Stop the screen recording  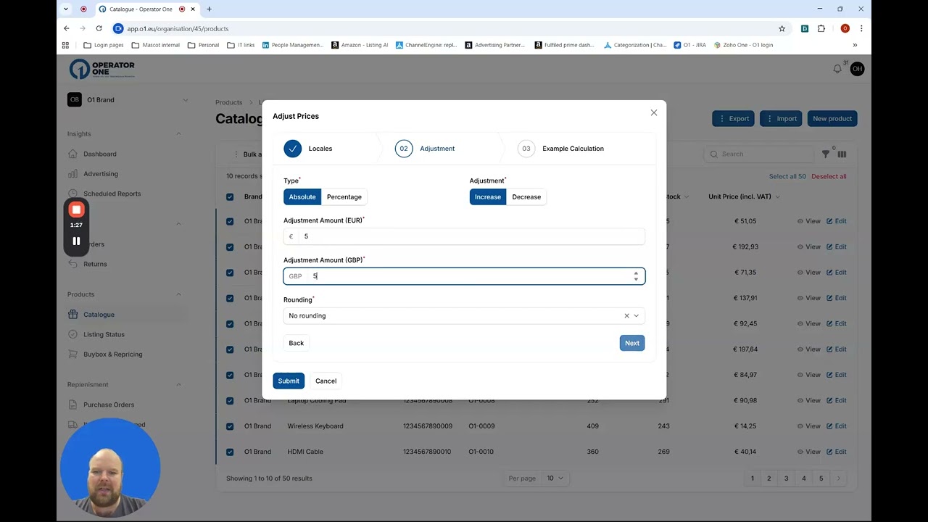tap(76, 210)
